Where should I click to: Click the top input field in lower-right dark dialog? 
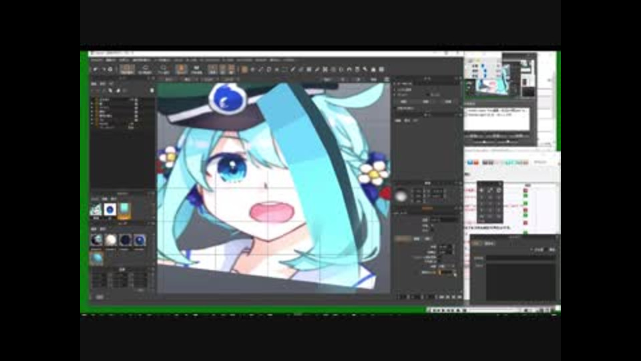point(520,258)
